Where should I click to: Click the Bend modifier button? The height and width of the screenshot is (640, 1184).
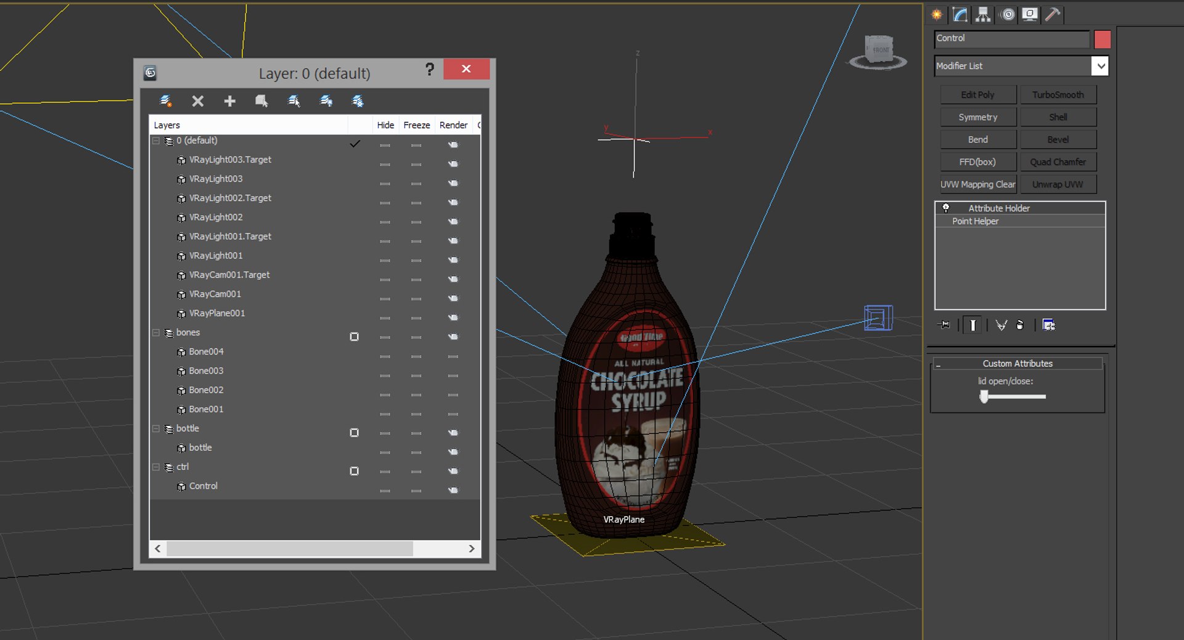point(978,140)
